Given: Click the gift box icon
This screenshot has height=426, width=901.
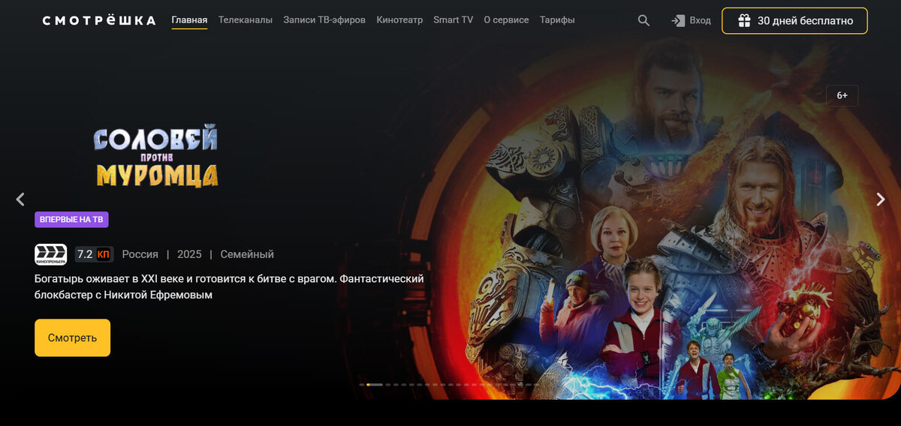Looking at the screenshot, I should (744, 20).
